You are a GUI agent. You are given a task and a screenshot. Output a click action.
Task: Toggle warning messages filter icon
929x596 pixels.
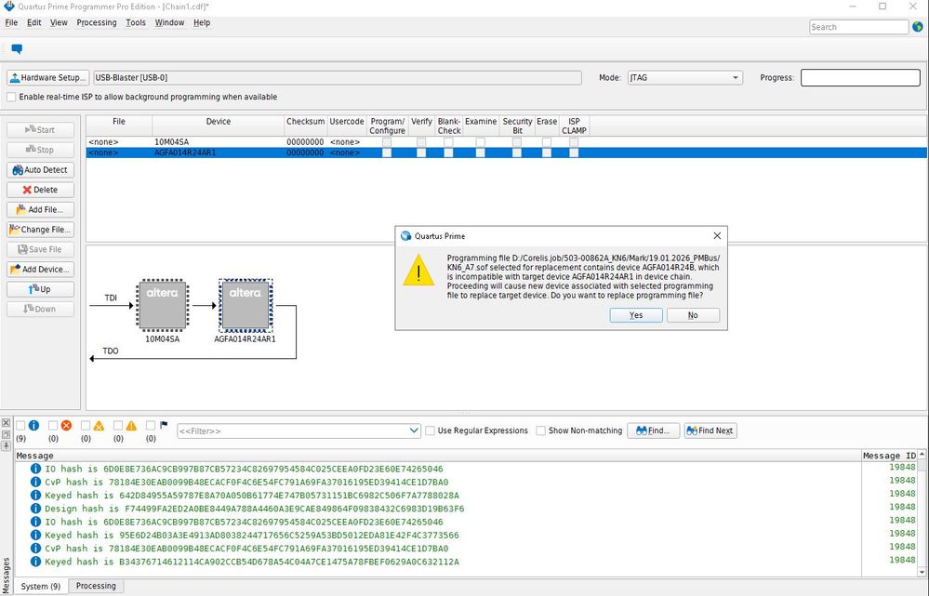131,425
